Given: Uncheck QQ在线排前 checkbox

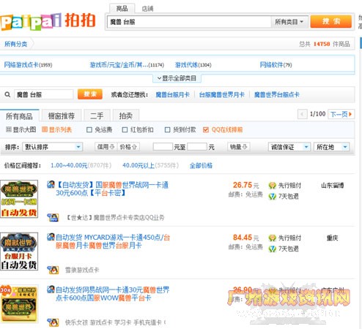Looking at the screenshot, I should (206, 129).
